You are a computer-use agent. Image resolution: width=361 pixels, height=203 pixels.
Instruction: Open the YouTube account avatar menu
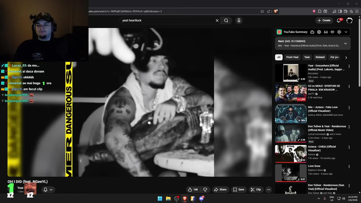(x=349, y=20)
